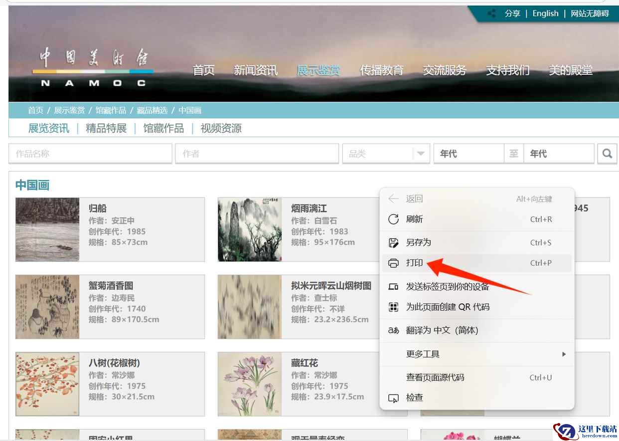Open the 拟米元晖云山烟树图 thumbnail
The width and height of the screenshot is (619, 441).
(250, 307)
